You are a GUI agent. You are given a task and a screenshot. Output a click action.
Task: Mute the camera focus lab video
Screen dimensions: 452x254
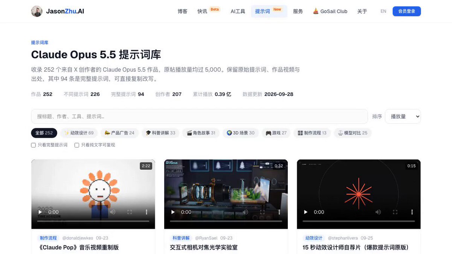point(246,212)
